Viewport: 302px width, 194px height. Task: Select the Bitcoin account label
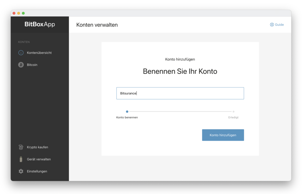[x=32, y=65]
